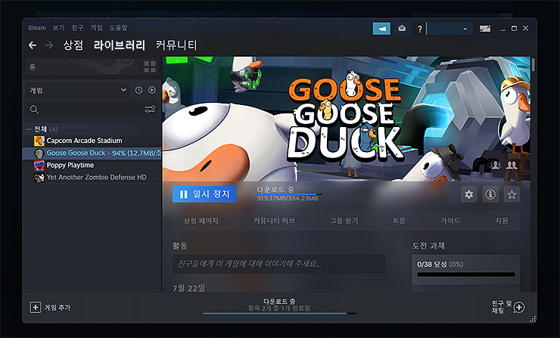
Task: Click the question mark help icon
Action: [420, 29]
